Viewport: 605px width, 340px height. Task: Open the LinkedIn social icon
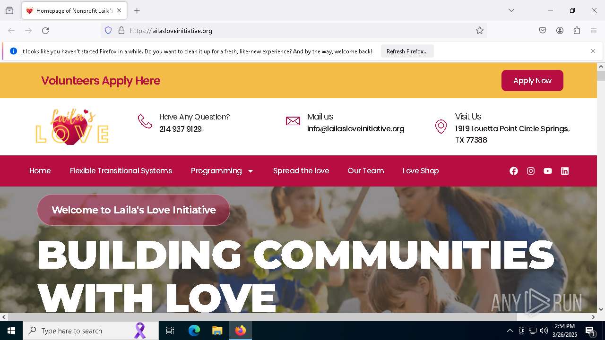tap(565, 171)
